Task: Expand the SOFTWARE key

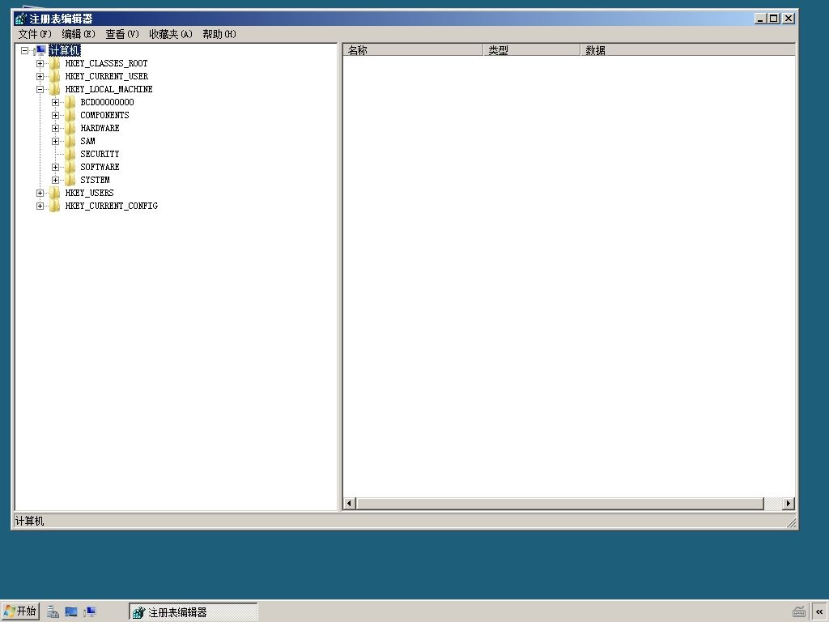Action: [55, 167]
